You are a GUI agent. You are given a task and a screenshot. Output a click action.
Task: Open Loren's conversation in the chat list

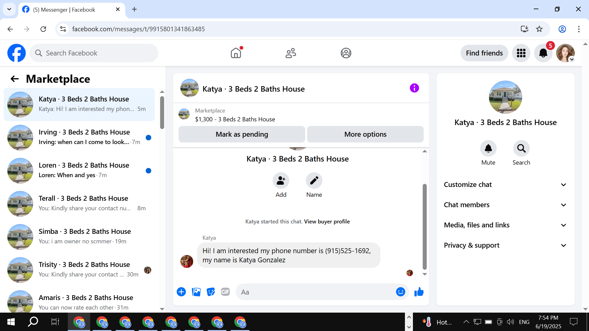[x=79, y=171]
